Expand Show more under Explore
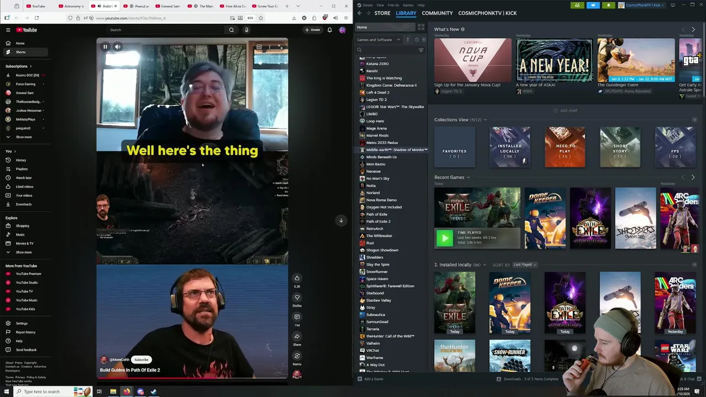This screenshot has height=397, width=706. [x=24, y=252]
